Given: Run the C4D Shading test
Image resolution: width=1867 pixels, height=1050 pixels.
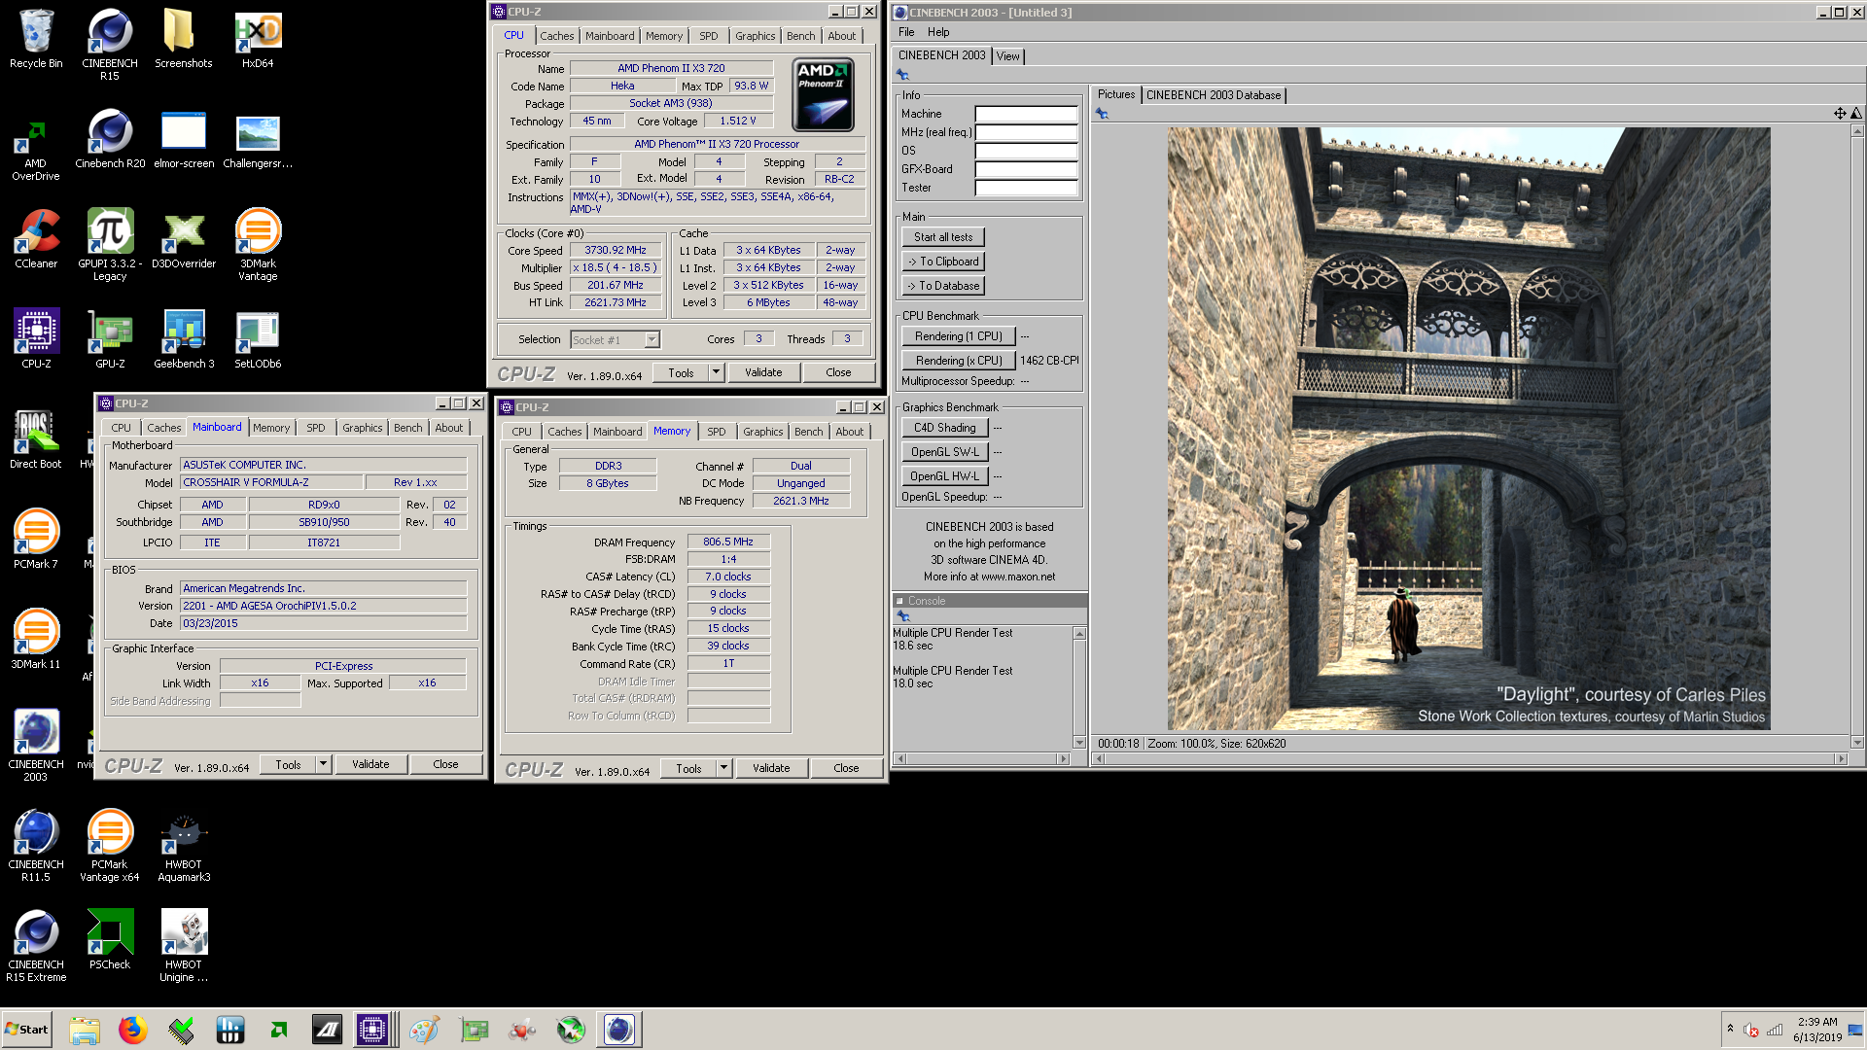Looking at the screenshot, I should (x=945, y=428).
